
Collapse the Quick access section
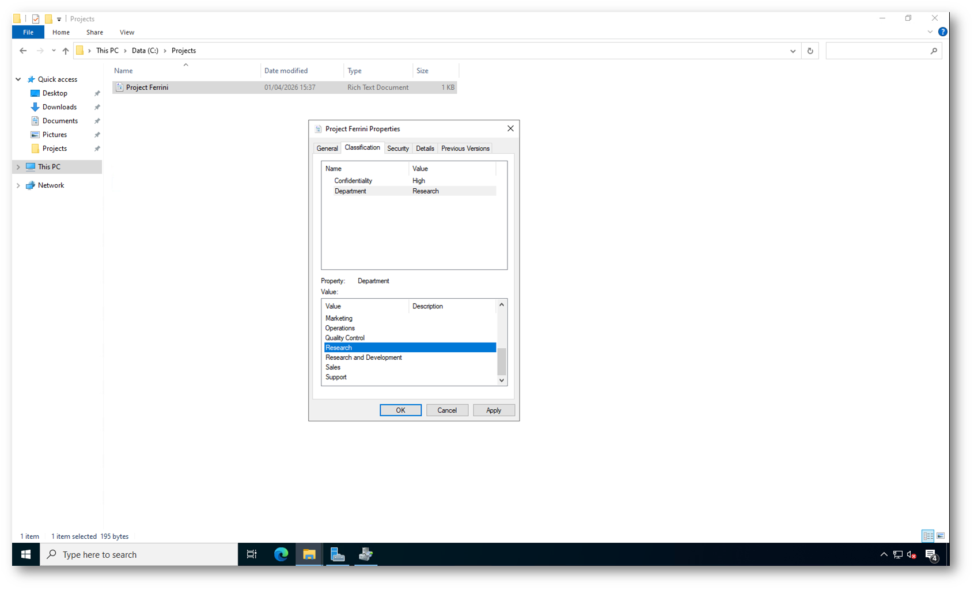click(x=18, y=79)
